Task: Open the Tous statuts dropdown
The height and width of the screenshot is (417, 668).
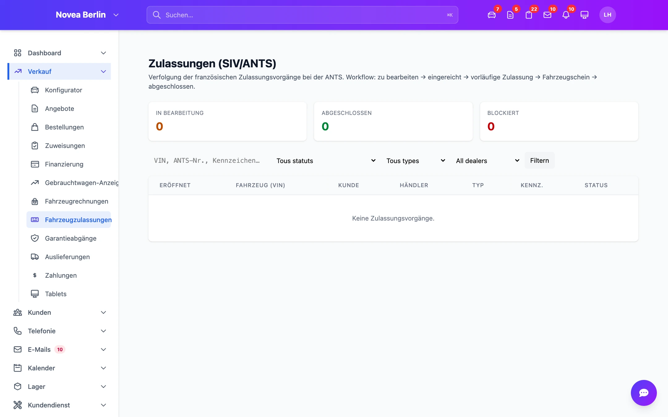Action: point(326,161)
